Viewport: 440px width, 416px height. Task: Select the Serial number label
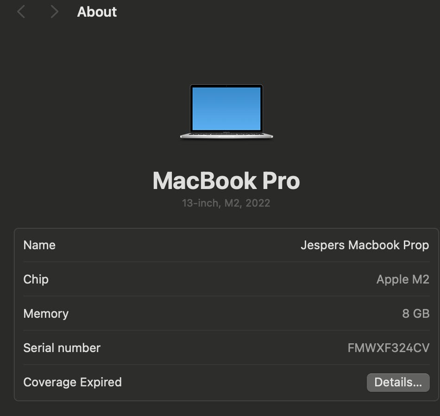tap(62, 348)
